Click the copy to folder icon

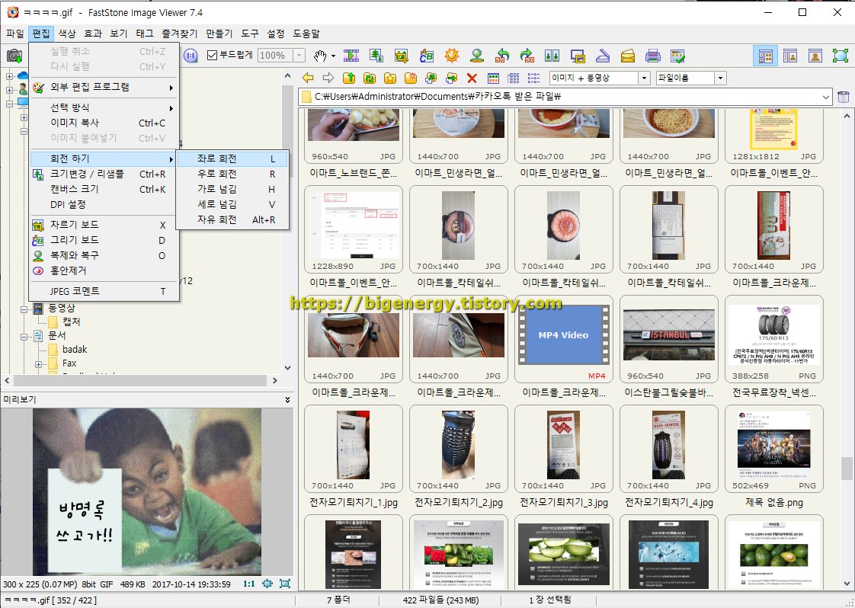[x=431, y=78]
